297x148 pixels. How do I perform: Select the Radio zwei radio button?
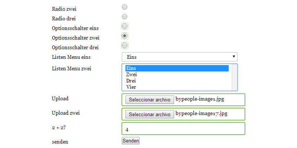point(124,7)
